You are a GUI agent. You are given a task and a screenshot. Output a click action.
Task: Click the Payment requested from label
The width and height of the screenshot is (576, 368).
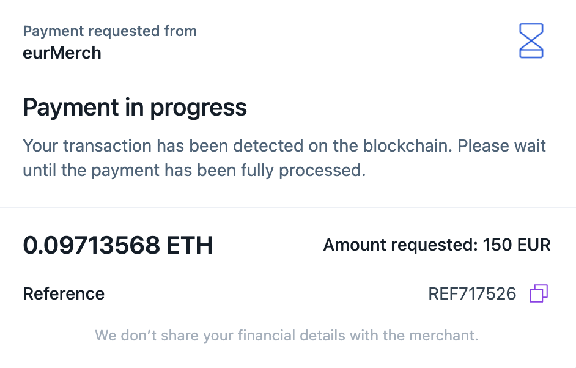point(110,31)
